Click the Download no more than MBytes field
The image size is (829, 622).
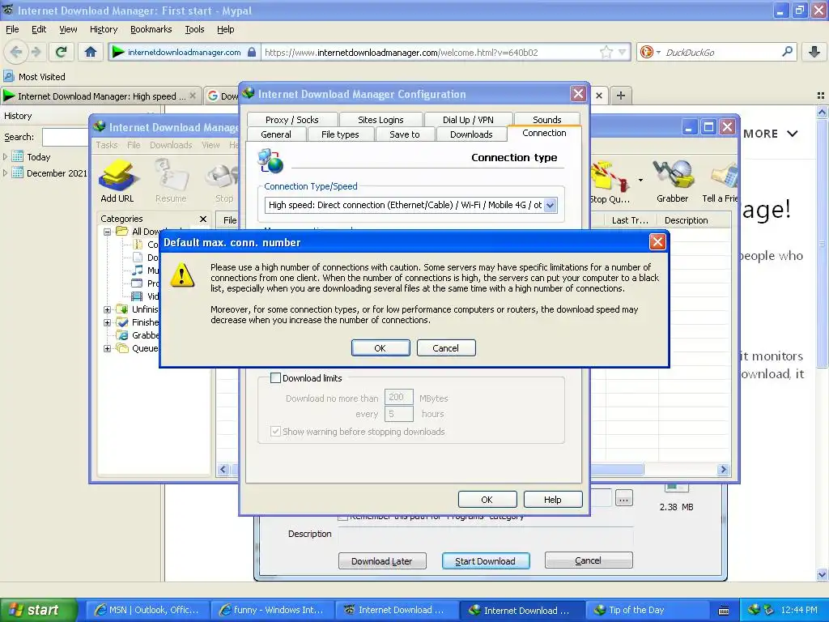pyautogui.click(x=398, y=397)
